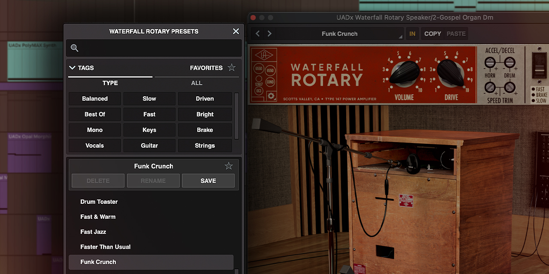
Task: Click the COND component icon
Action: [x=270, y=83]
